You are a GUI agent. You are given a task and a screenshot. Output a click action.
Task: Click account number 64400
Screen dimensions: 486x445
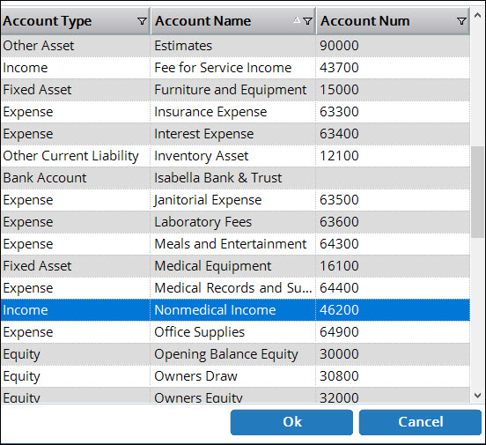[339, 288]
